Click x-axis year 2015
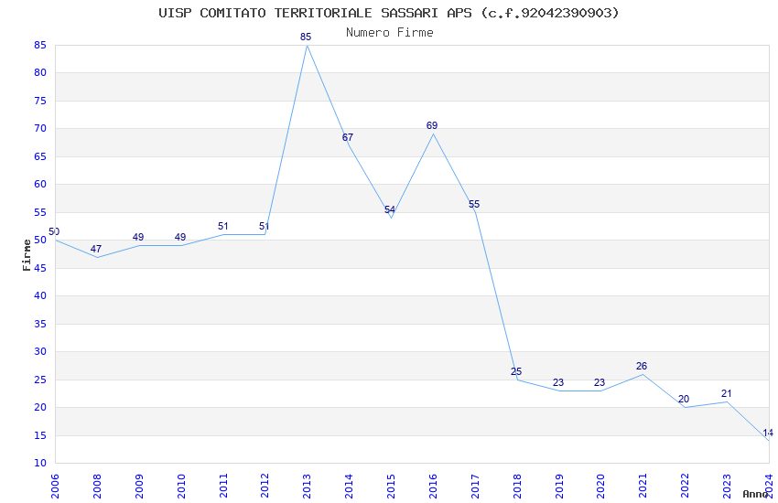The image size is (778, 503). click(x=391, y=486)
